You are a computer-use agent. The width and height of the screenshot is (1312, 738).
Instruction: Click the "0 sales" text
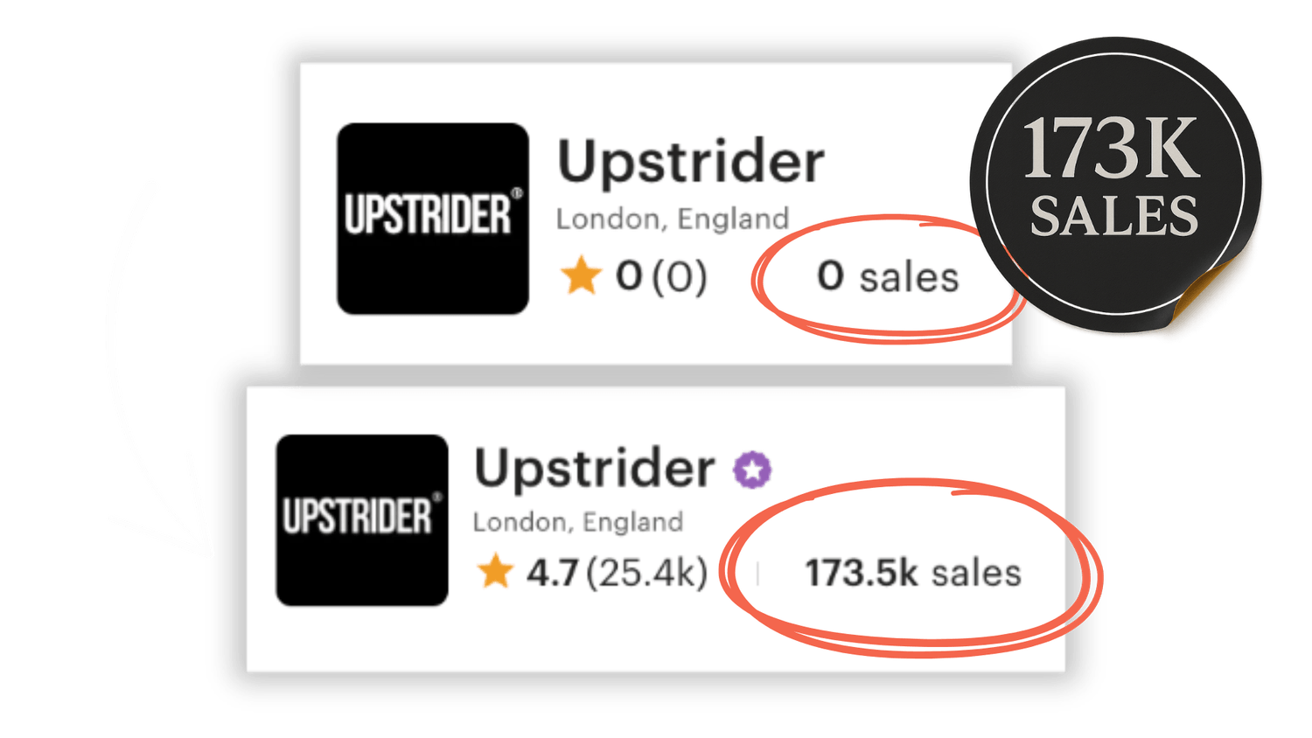tap(888, 277)
